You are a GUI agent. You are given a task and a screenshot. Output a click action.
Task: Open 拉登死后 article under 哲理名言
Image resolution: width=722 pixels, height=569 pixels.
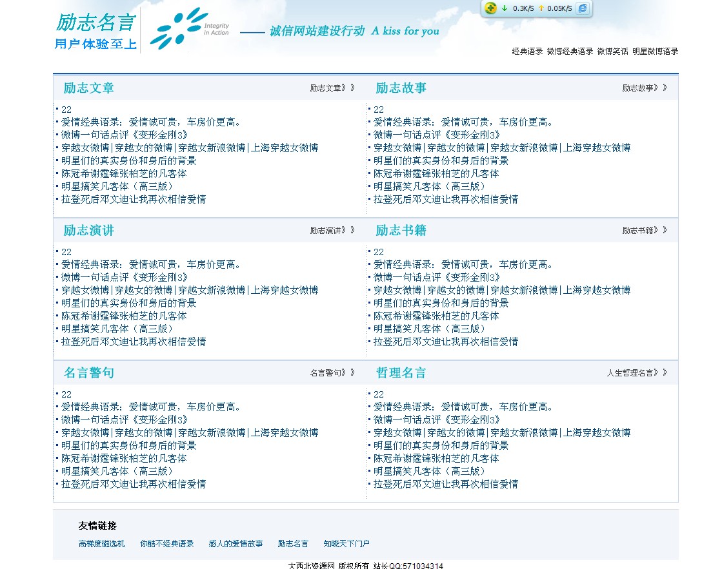(446, 484)
